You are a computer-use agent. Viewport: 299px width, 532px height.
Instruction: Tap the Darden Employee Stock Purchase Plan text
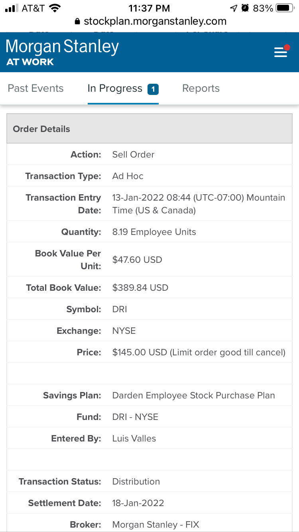[193, 396]
